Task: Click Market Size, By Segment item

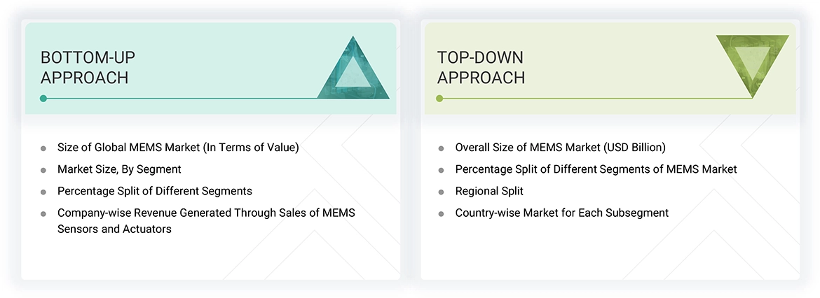Action: 119,169
